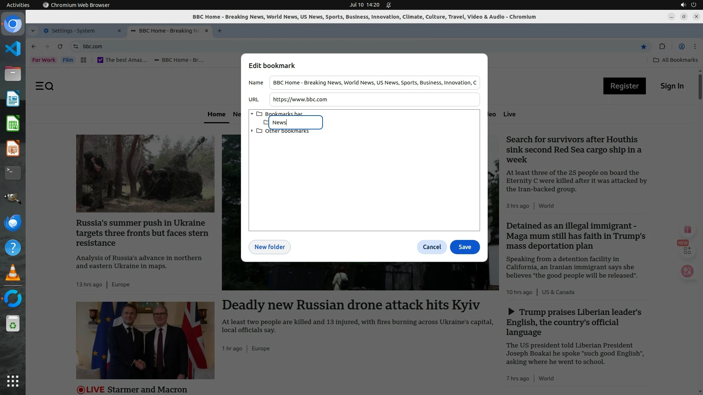
Task: Cancel the Edit bookmark dialog
Action: pyautogui.click(x=432, y=247)
